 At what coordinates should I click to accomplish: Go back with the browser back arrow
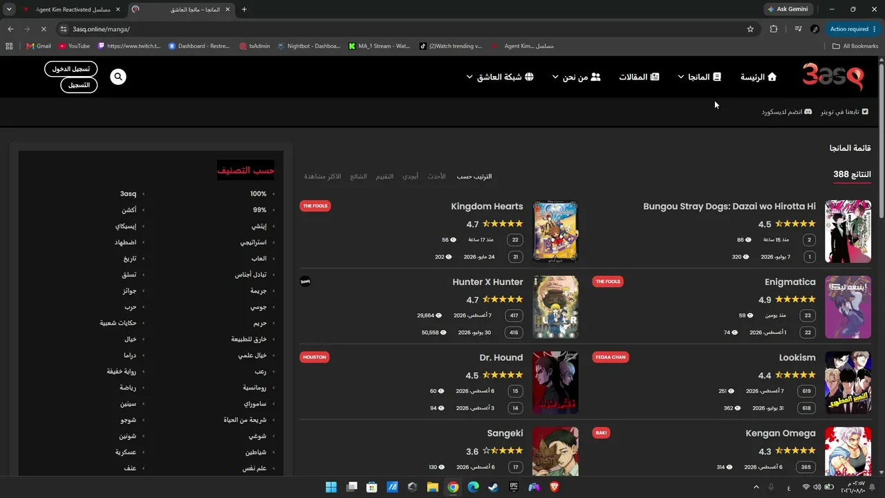click(10, 29)
